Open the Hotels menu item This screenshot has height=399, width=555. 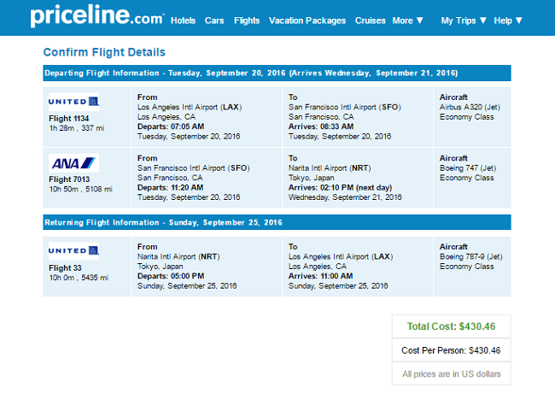coord(183,21)
